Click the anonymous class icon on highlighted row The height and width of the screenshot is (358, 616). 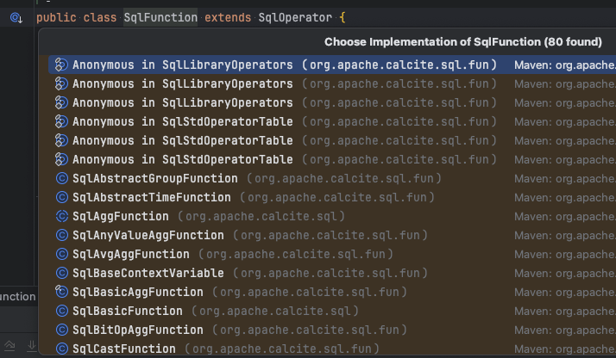point(61,65)
